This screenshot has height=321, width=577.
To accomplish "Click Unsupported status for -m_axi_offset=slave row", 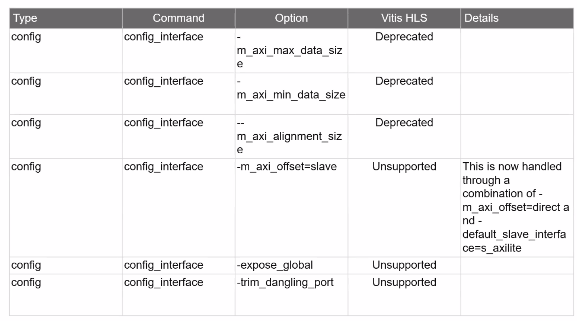I will click(404, 167).
